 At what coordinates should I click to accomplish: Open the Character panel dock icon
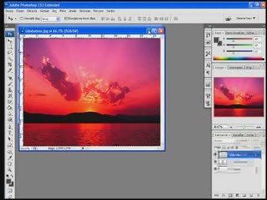coord(208,66)
